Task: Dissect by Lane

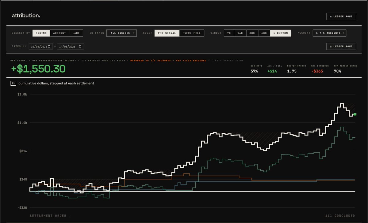Action: pyautogui.click(x=76, y=33)
